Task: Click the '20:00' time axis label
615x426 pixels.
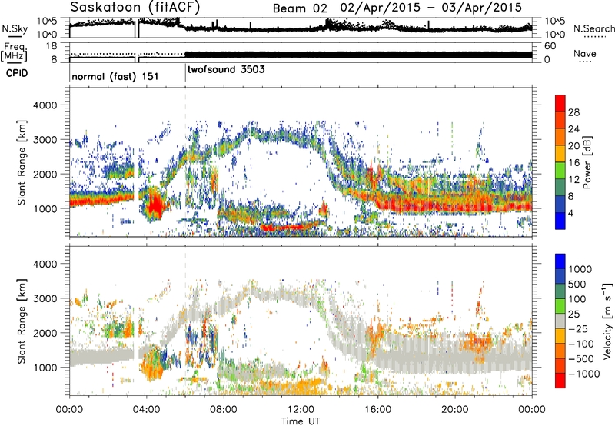Action: pos(455,410)
